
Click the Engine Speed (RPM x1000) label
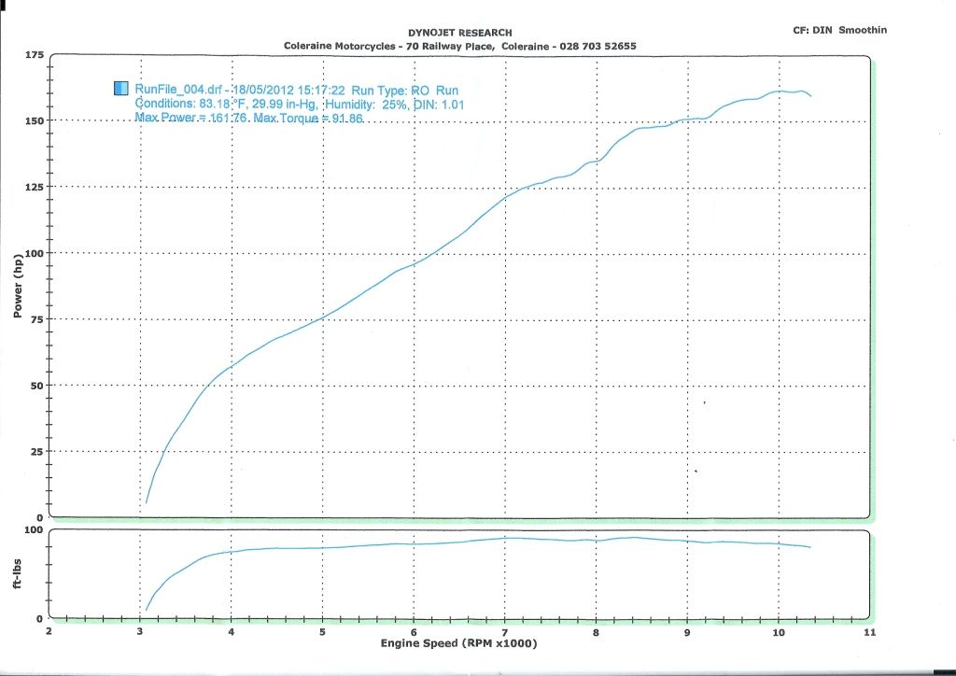coord(458,644)
